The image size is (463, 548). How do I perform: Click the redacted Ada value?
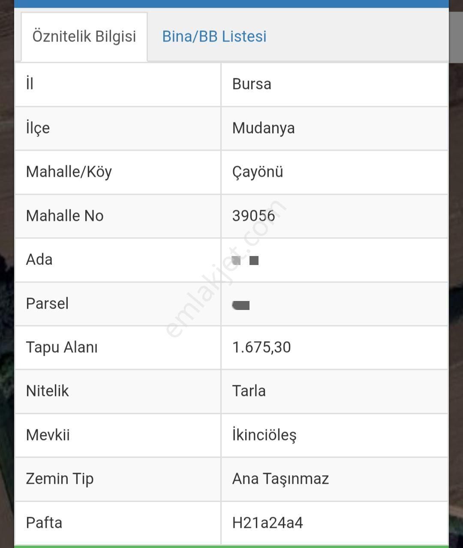(245, 260)
